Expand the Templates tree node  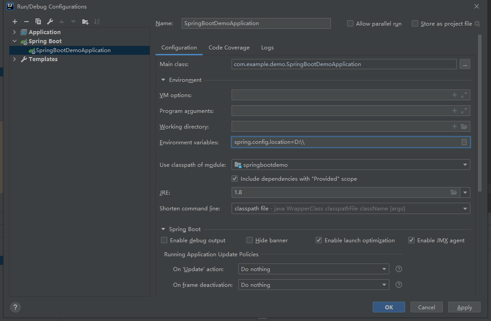(x=14, y=59)
